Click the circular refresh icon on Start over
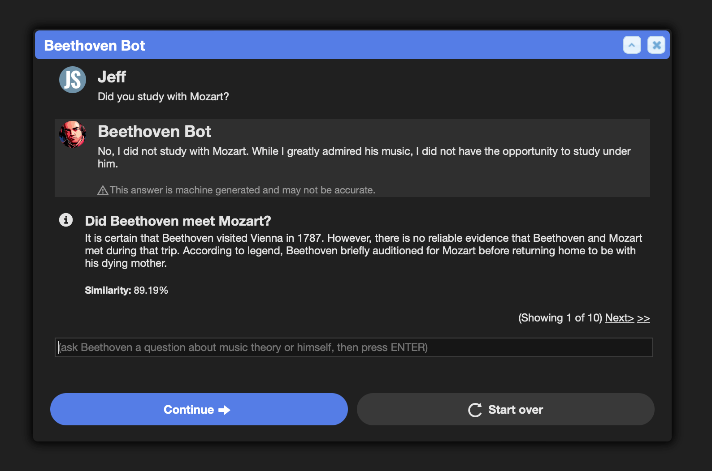 coord(475,410)
